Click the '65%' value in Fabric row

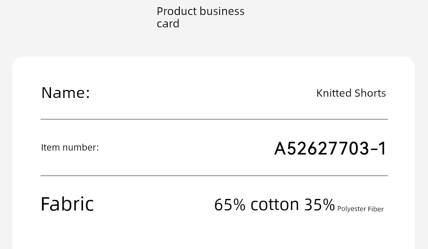tap(230, 205)
